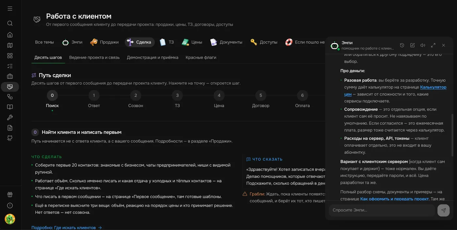Select the highlighted handshake icon in sidebar

click(10, 87)
